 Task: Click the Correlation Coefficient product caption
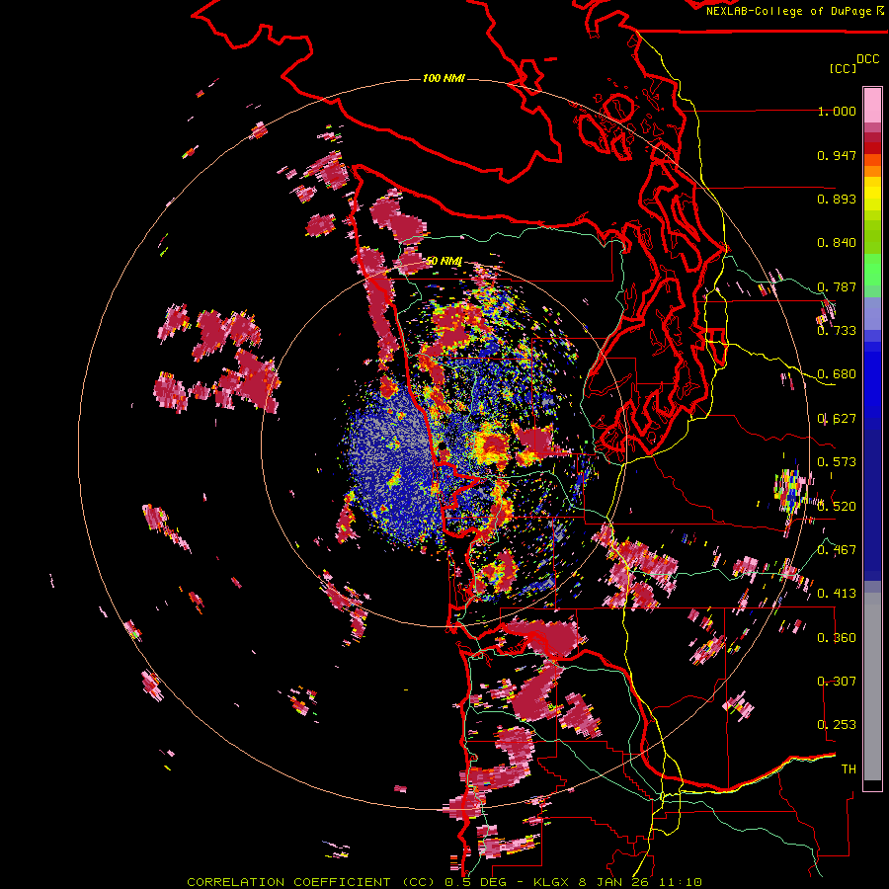(x=444, y=882)
